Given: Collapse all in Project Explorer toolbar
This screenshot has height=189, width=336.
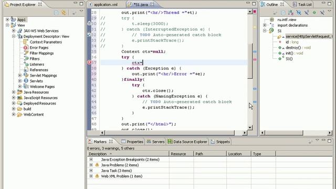Looking at the screenshot, I should click(56, 13).
